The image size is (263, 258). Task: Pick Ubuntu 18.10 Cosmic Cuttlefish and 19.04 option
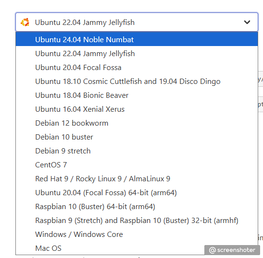137,82
